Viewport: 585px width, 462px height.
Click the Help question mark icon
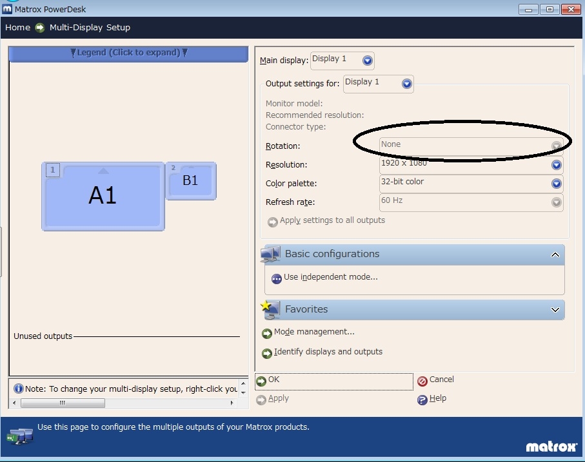(x=422, y=400)
